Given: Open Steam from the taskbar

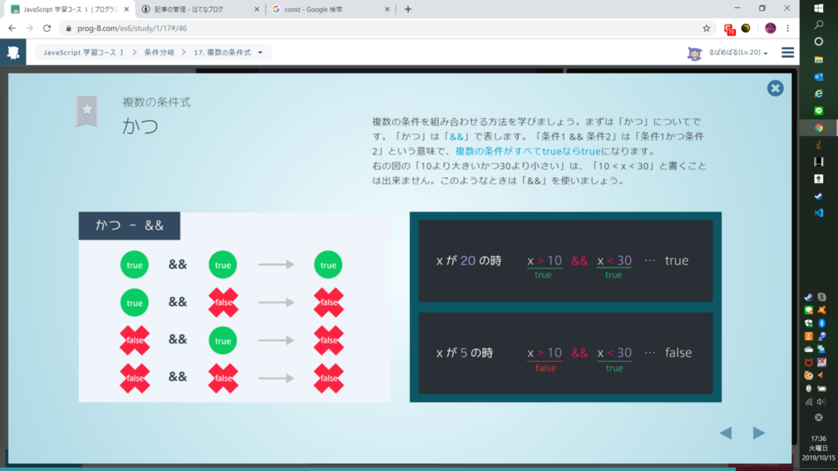Looking at the screenshot, I should 819,196.
